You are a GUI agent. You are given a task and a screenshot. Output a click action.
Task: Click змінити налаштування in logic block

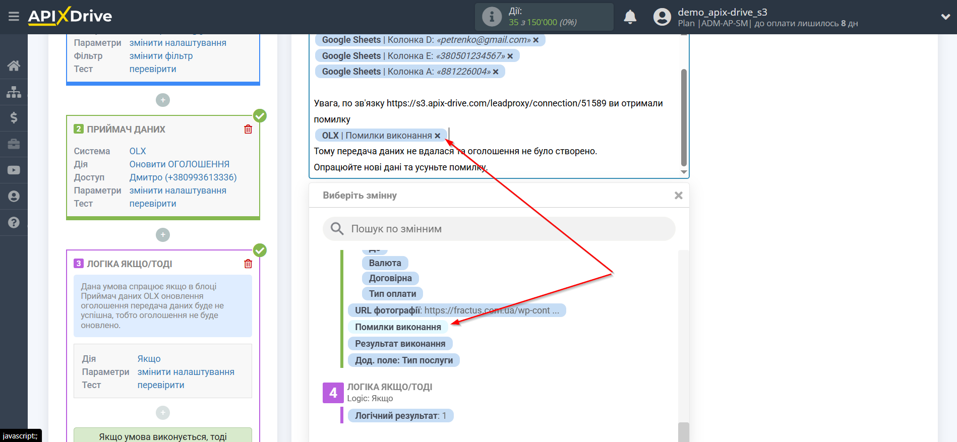coord(186,372)
